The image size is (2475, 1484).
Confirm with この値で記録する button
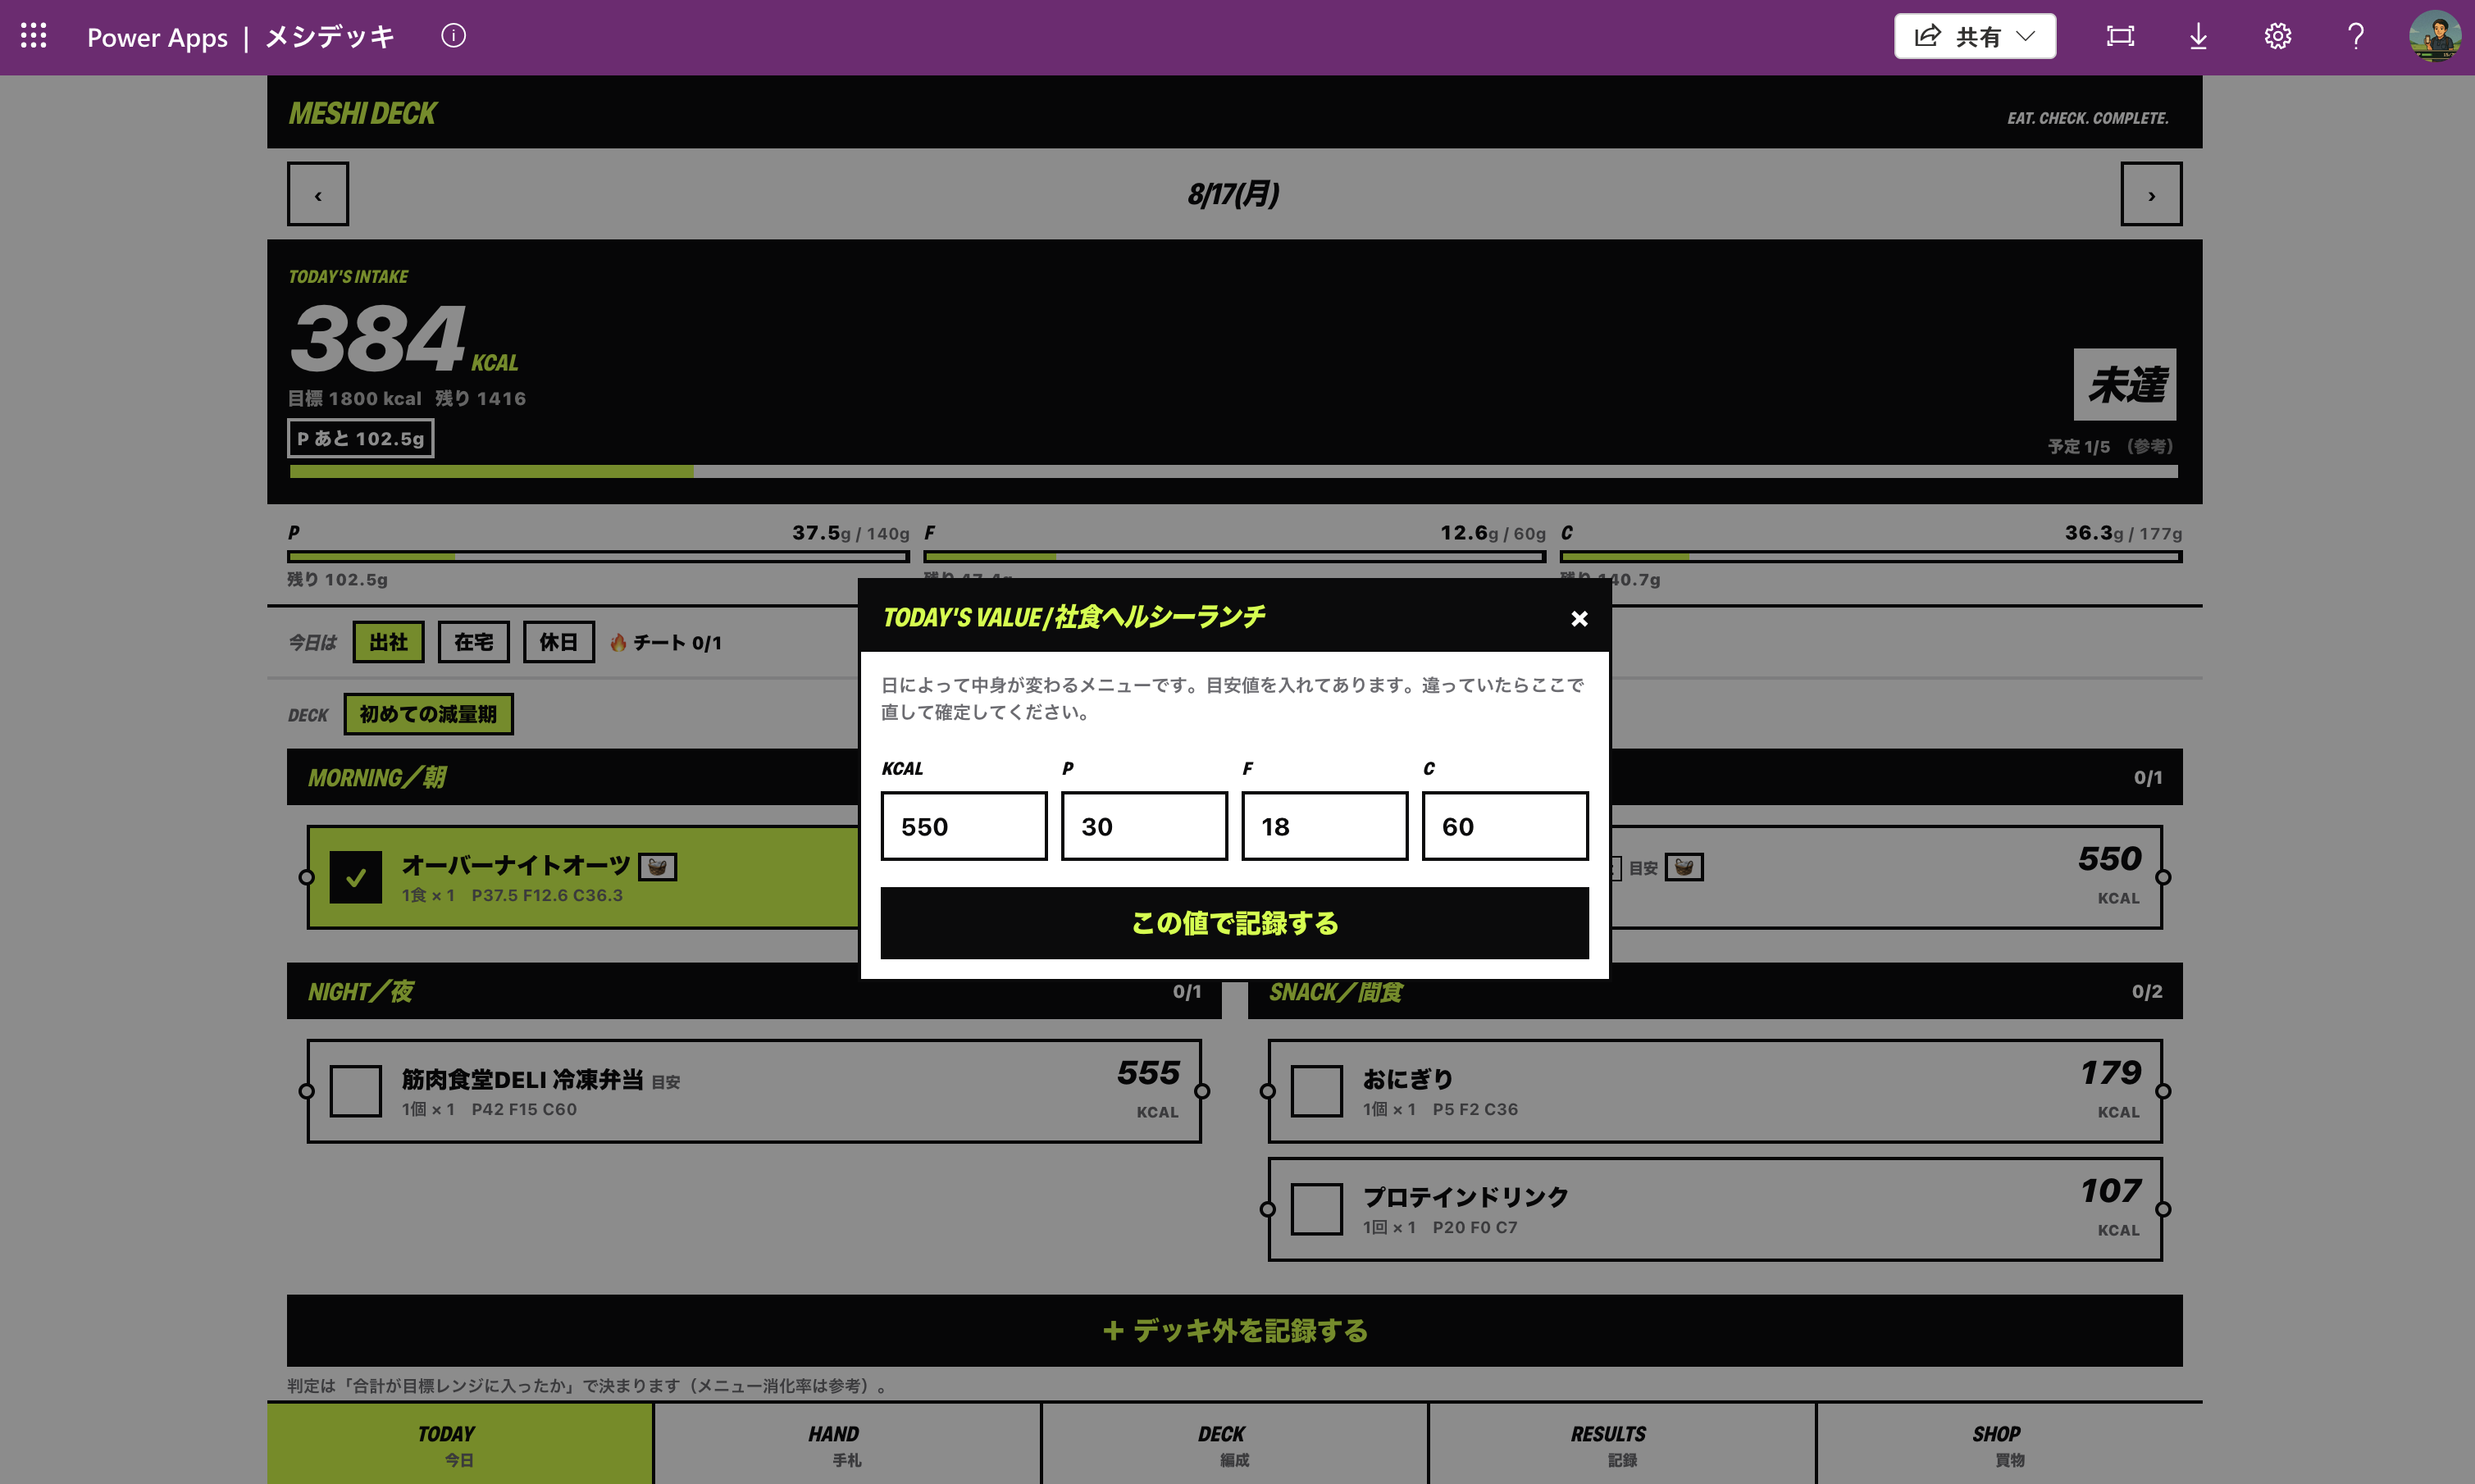[x=1234, y=923]
